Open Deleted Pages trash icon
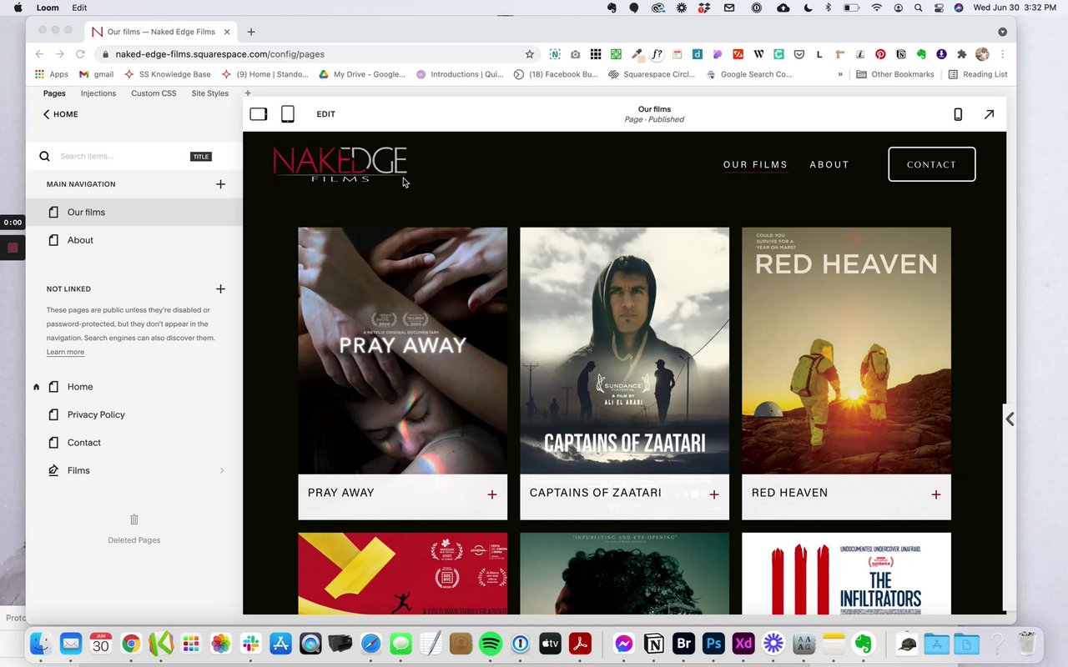This screenshot has height=667, width=1068. (x=134, y=519)
